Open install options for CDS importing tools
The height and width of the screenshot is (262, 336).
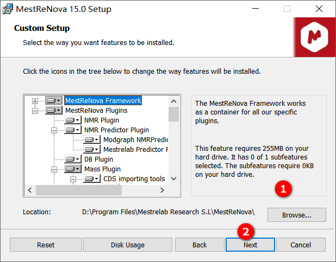92,178
